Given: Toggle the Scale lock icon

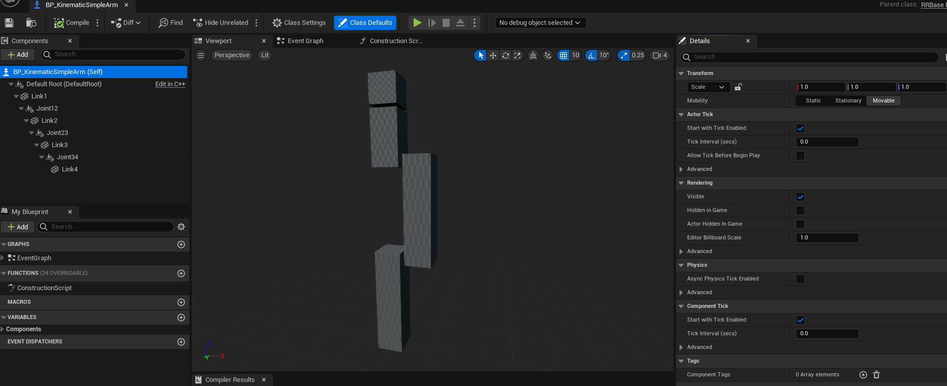Looking at the screenshot, I should click(738, 87).
